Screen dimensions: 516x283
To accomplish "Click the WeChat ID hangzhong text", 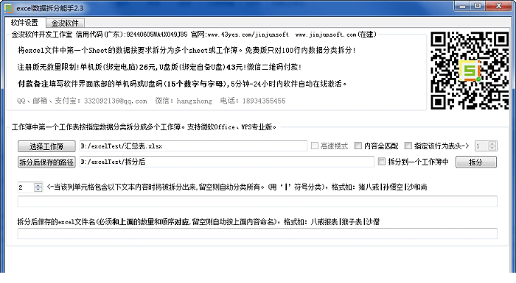I will (x=194, y=101).
